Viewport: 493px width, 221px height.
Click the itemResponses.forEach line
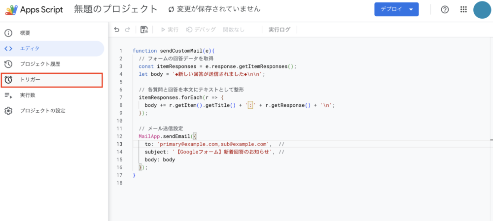(181, 97)
